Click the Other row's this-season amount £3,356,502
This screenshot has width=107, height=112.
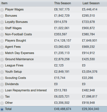[62, 103]
